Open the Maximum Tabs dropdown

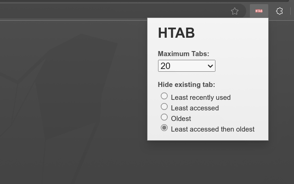[187, 66]
